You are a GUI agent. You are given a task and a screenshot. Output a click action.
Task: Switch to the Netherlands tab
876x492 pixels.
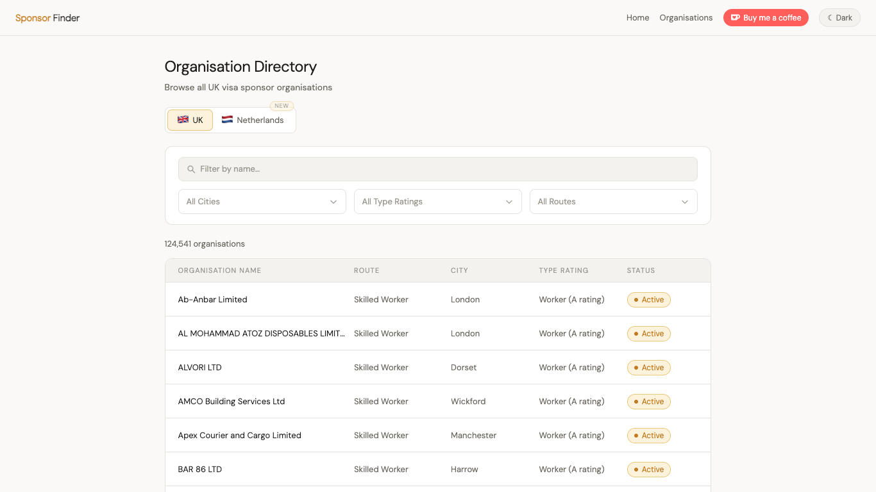point(253,120)
